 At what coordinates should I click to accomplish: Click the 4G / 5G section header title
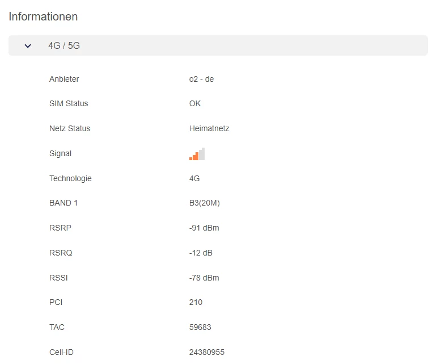tap(64, 45)
